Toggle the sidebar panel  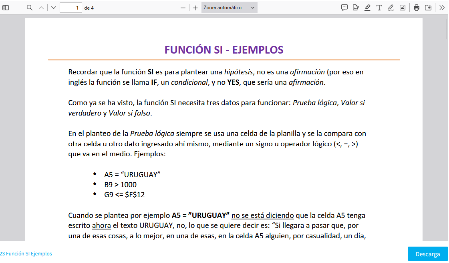coord(6,8)
